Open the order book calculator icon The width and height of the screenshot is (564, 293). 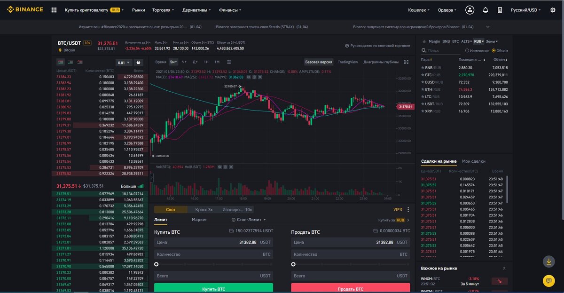pos(138,62)
